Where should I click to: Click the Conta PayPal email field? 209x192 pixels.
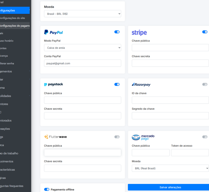point(82,63)
